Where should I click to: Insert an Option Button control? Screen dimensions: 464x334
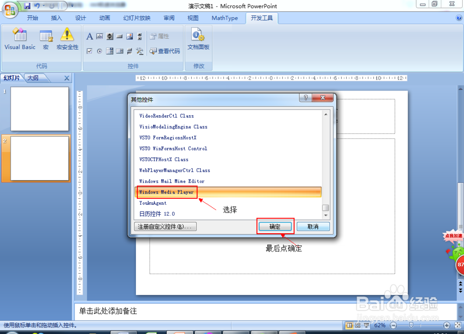click(100, 51)
